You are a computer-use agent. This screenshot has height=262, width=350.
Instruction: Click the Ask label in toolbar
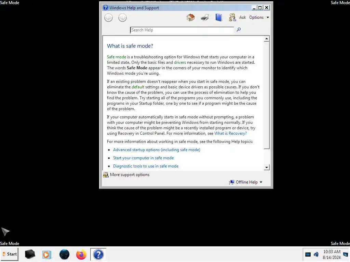(x=242, y=17)
